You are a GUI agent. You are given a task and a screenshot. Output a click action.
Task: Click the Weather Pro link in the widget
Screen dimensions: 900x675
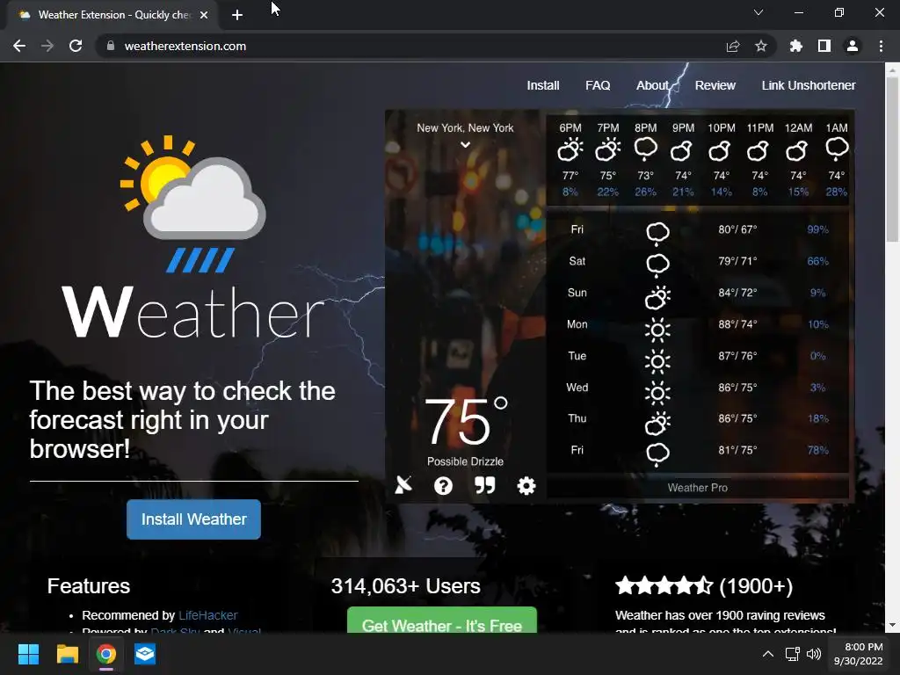[697, 487]
